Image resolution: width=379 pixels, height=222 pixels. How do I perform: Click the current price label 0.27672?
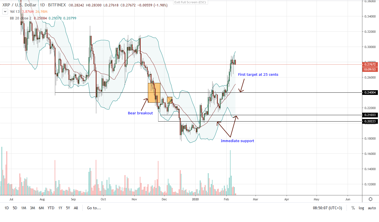370,64
